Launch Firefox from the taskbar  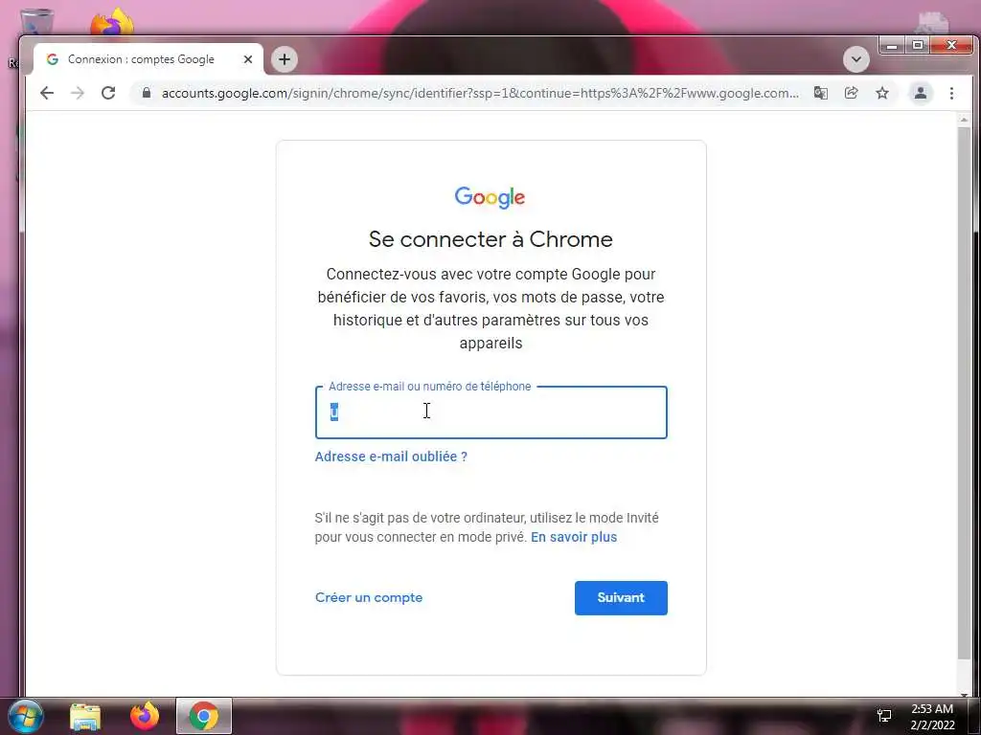point(145,716)
